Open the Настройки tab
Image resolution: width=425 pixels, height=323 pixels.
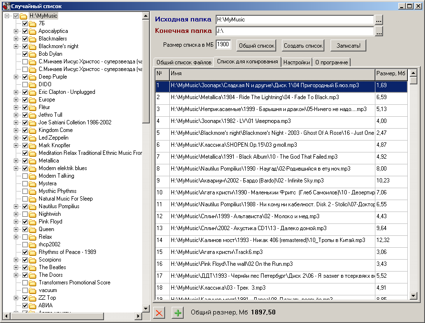[x=297, y=62]
